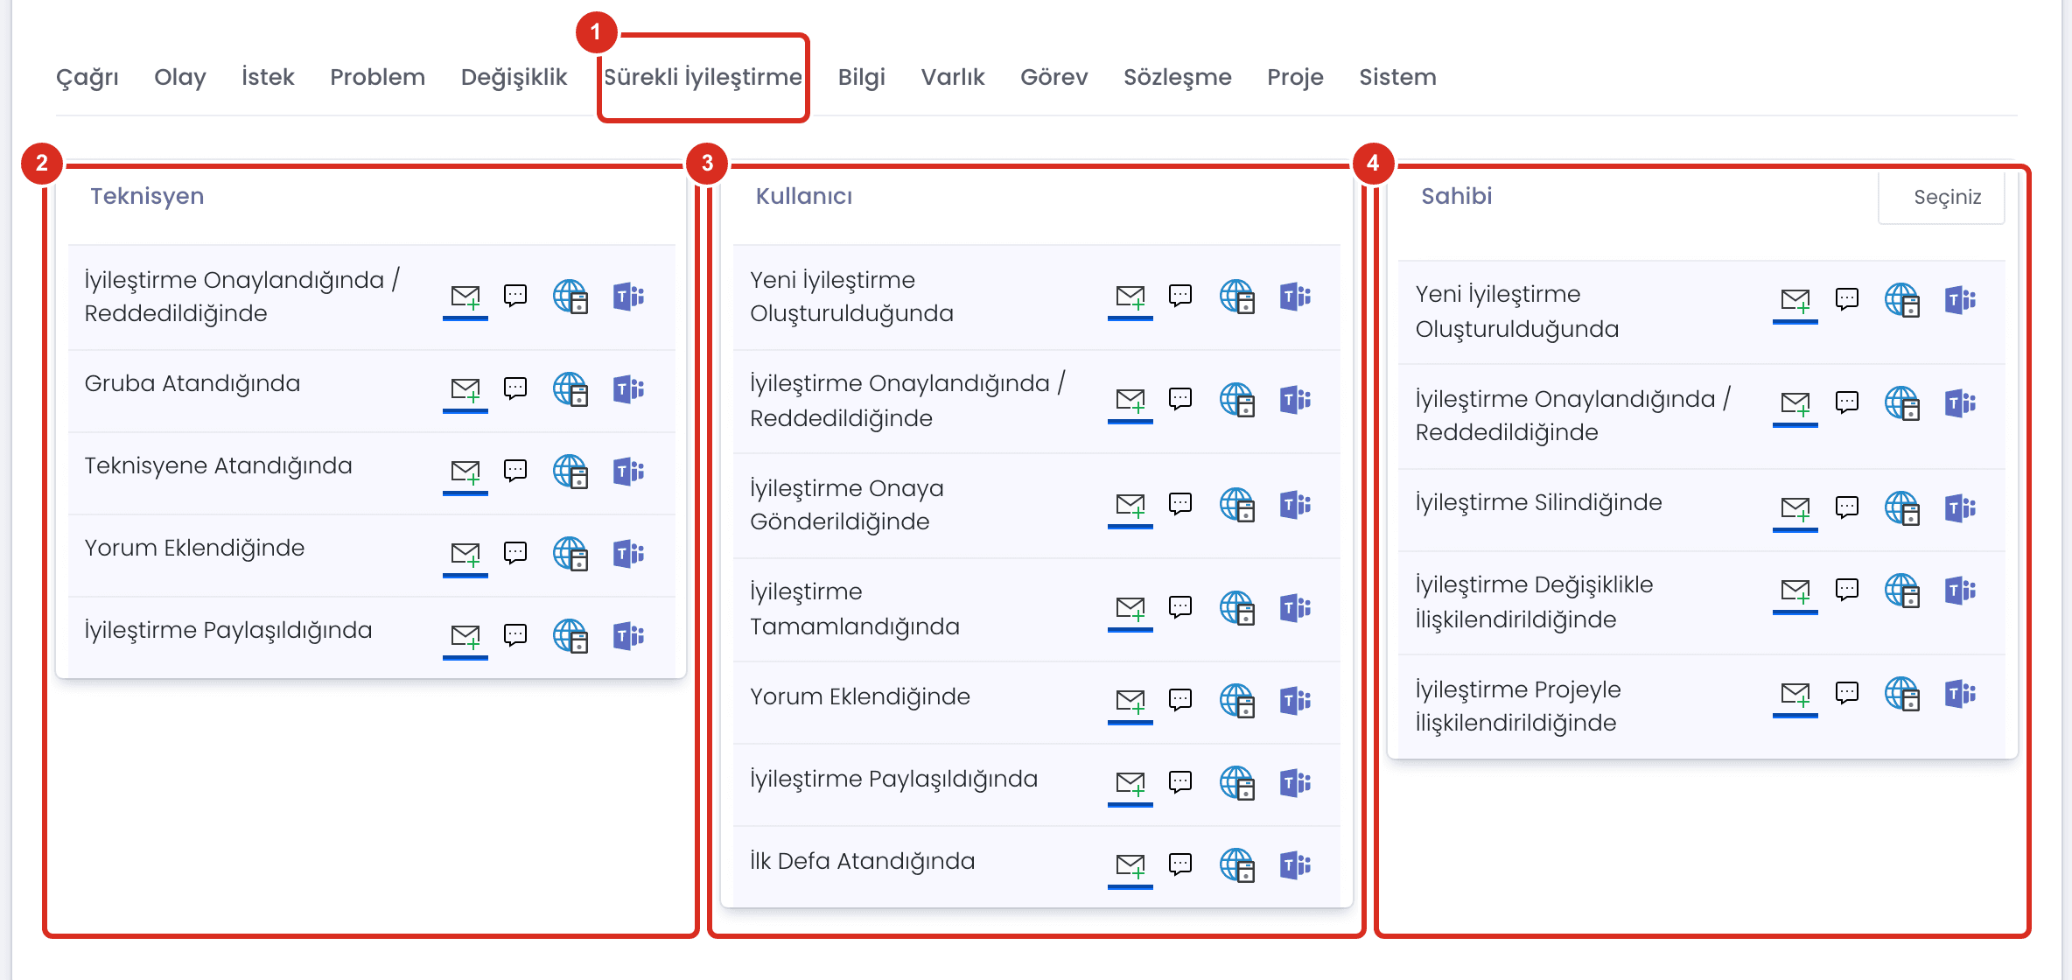Click web icon for İyileştirme Projeyle İlişkilendirildiğinde

tap(1902, 694)
